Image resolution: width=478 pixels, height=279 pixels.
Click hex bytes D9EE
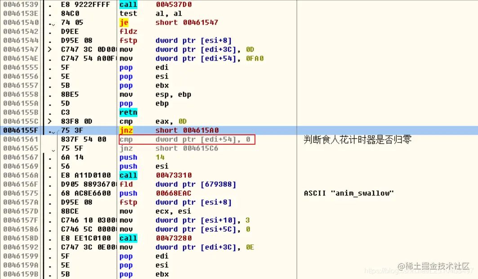tap(70, 31)
